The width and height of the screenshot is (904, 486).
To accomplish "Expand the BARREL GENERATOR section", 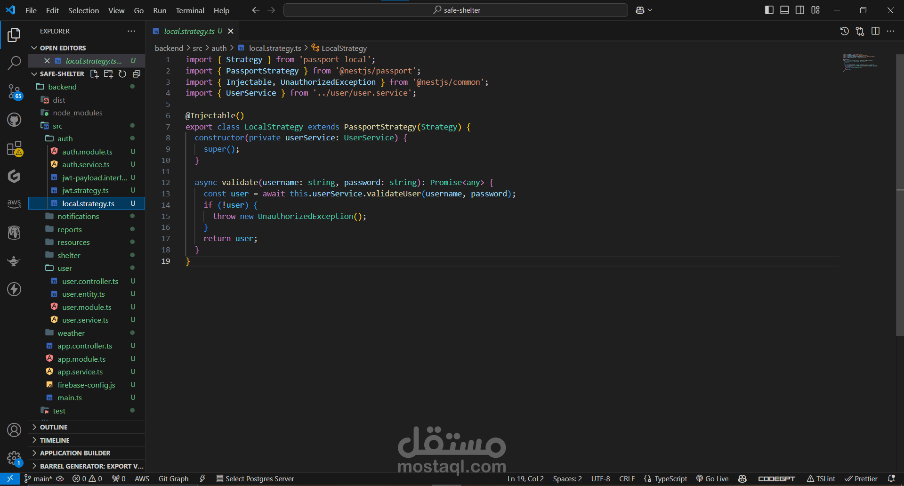I will 87,466.
